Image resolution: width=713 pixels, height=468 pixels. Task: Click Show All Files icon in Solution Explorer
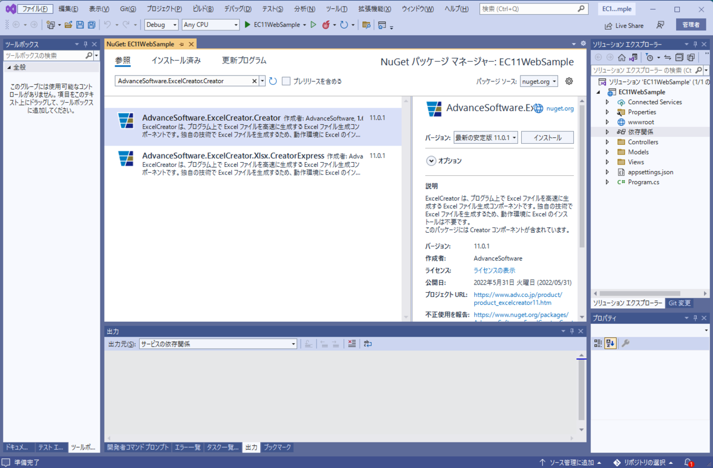click(690, 58)
